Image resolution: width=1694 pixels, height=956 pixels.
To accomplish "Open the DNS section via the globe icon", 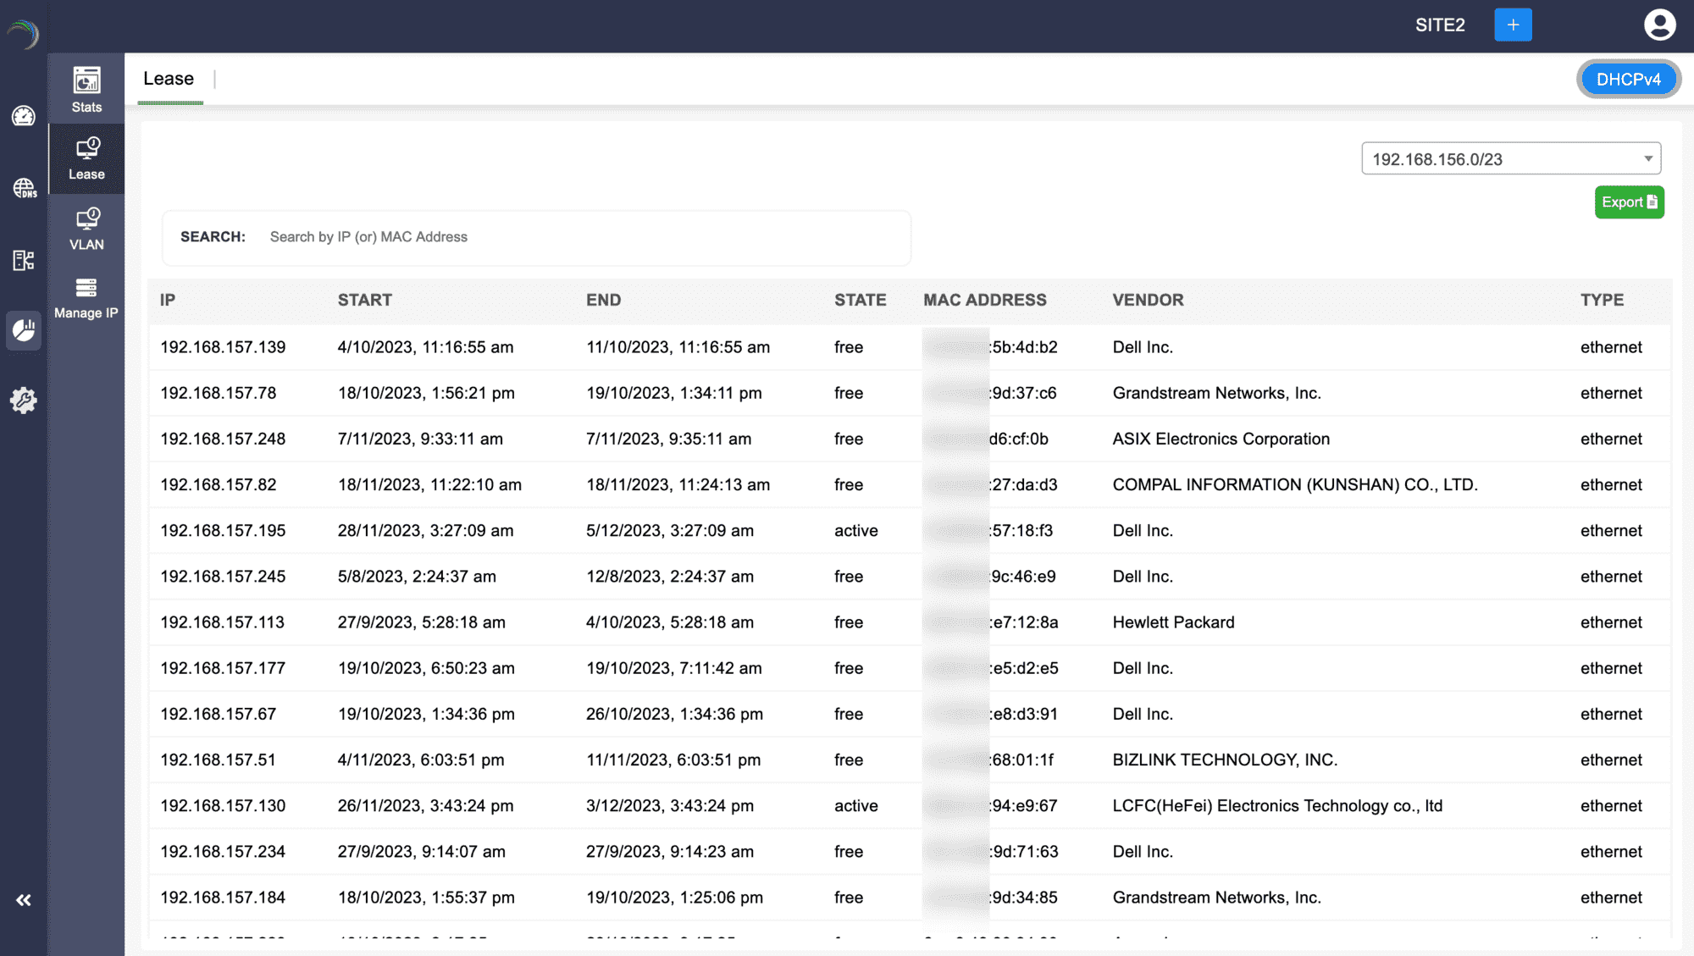I will [23, 188].
